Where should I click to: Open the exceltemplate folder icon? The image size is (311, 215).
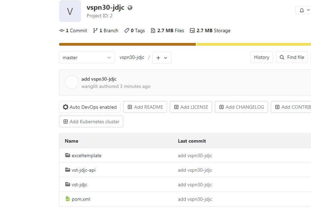tap(68, 155)
